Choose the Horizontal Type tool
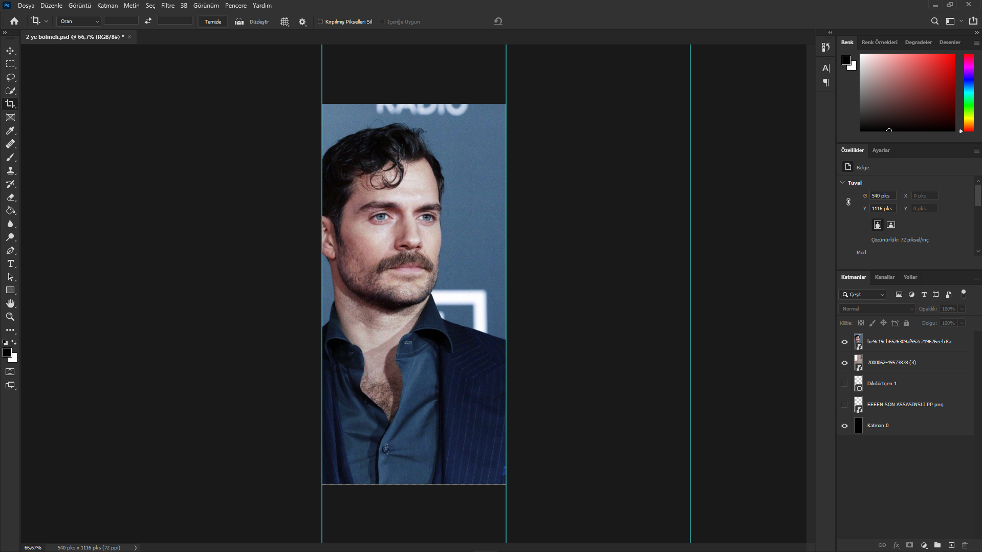The height and width of the screenshot is (552, 982). click(x=10, y=264)
